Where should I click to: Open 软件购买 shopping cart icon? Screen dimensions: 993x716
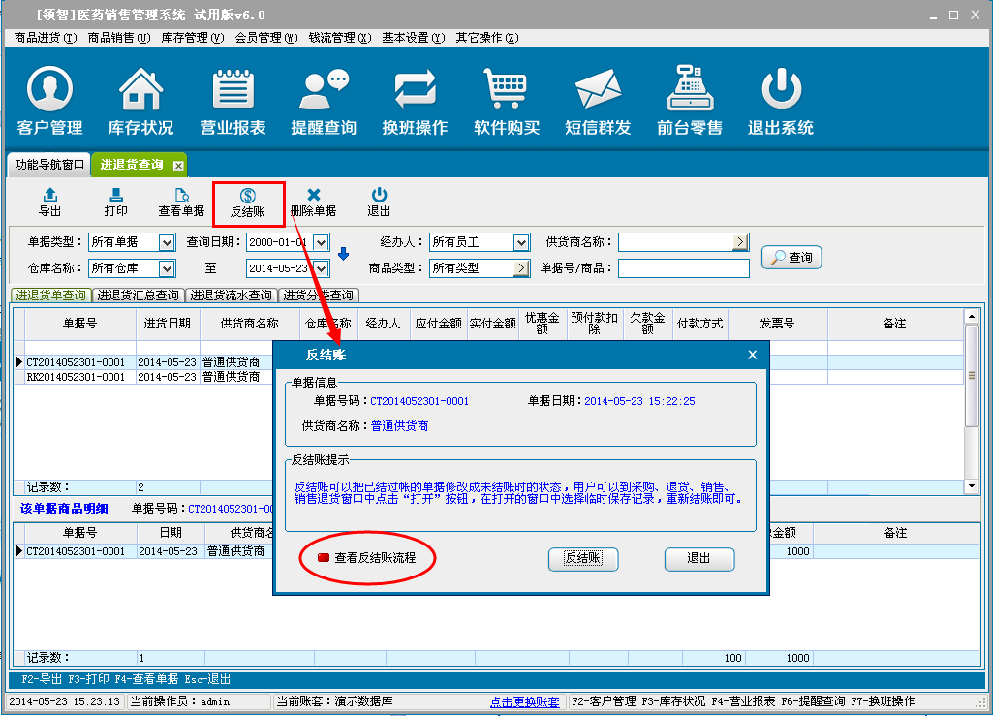(x=506, y=101)
